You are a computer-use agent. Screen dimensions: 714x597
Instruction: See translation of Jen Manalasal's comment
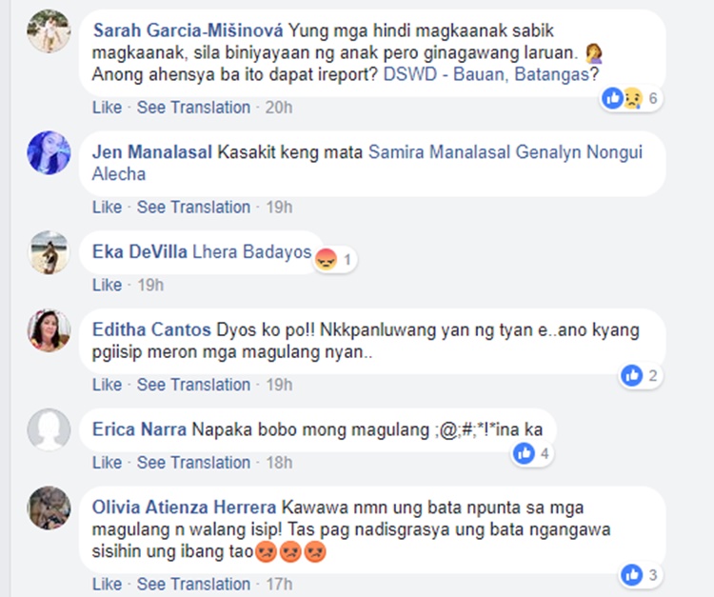tap(193, 208)
